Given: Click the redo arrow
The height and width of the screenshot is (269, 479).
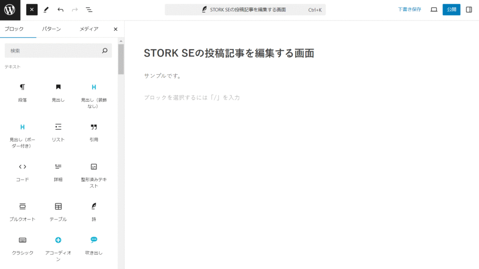Looking at the screenshot, I should 75,10.
